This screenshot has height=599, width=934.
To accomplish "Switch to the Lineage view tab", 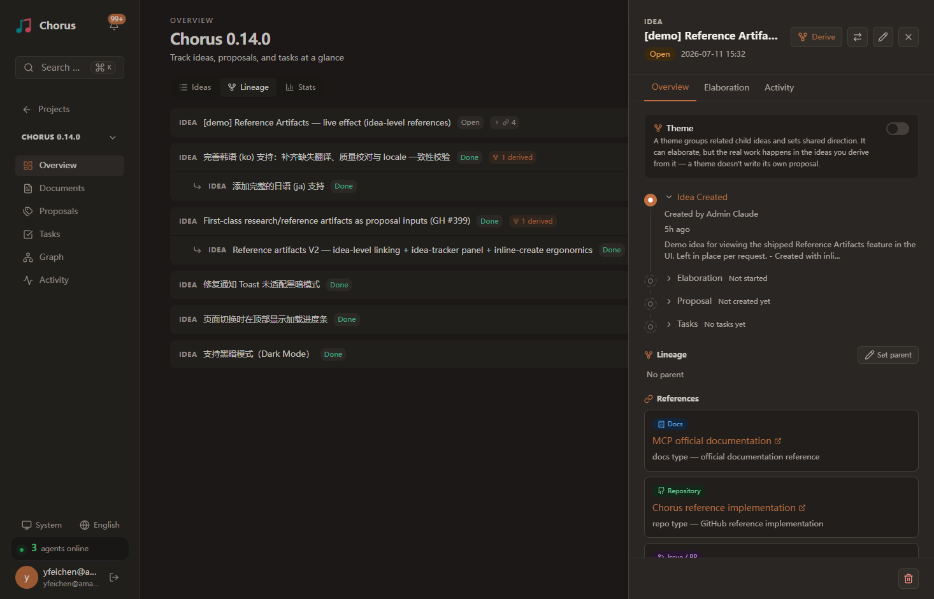I will point(248,87).
